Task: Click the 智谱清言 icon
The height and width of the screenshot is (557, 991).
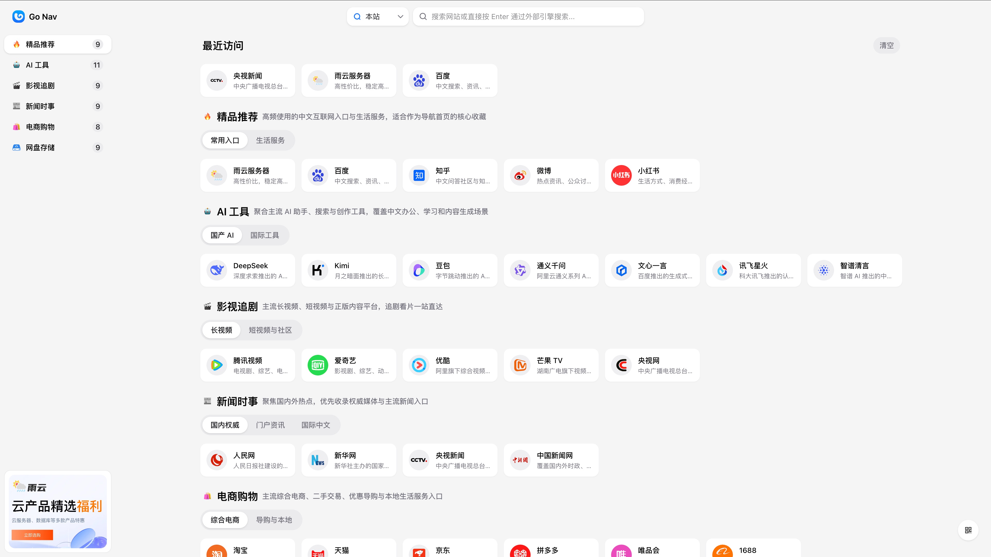Action: click(x=824, y=270)
